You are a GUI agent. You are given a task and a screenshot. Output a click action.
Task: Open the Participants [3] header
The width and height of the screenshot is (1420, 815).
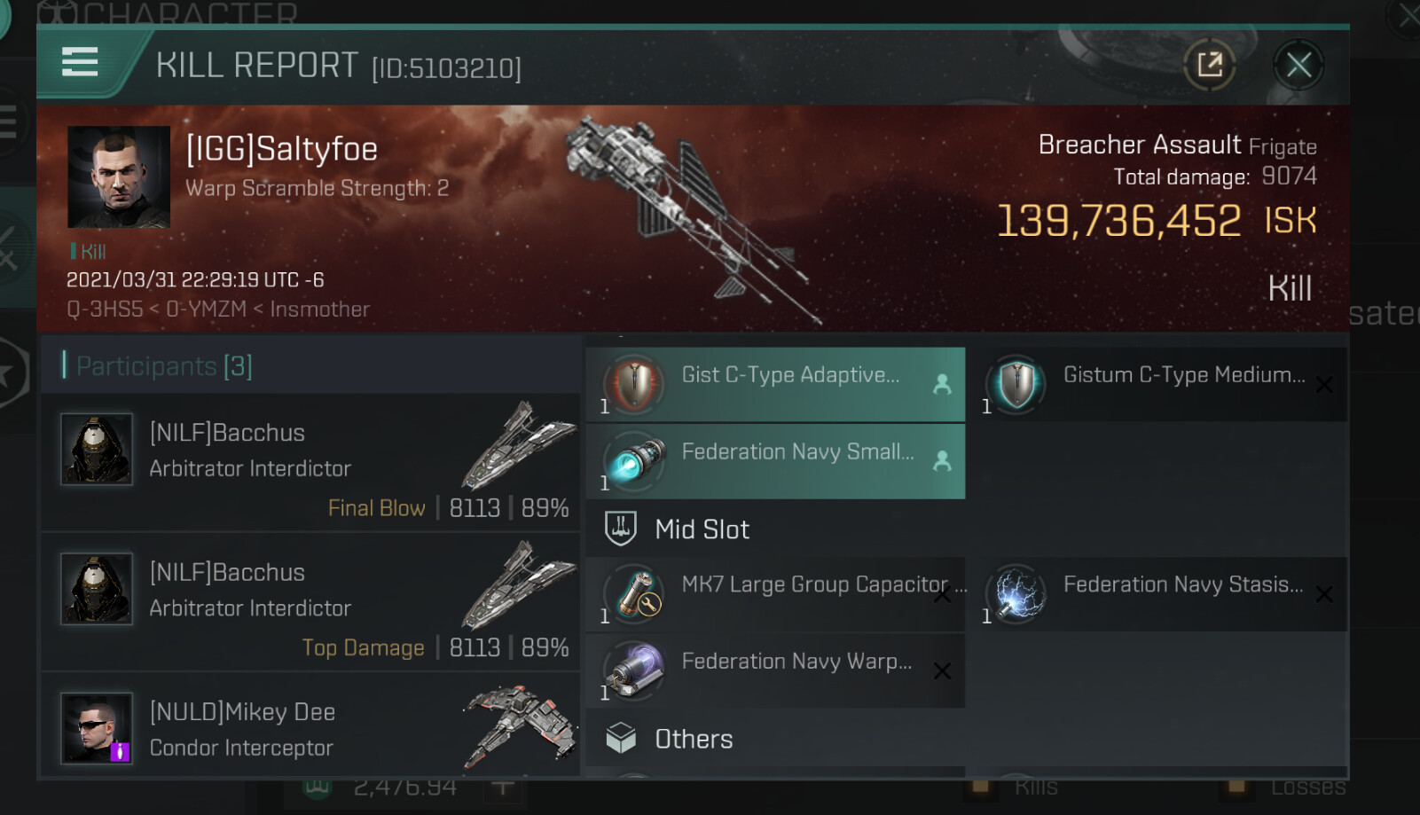pos(164,366)
